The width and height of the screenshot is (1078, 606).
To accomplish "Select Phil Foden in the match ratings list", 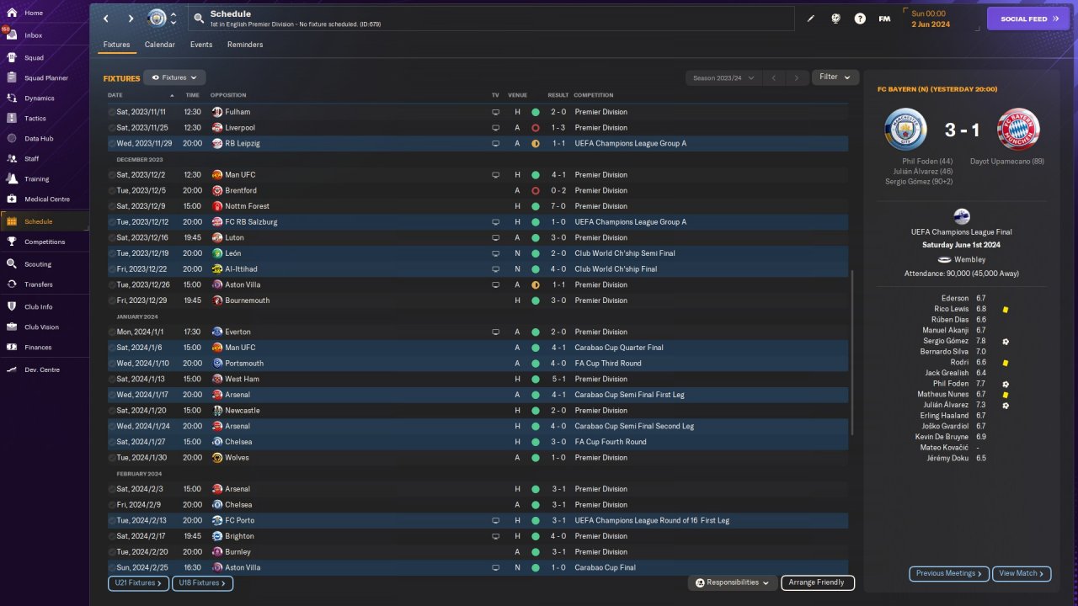I will point(951,384).
